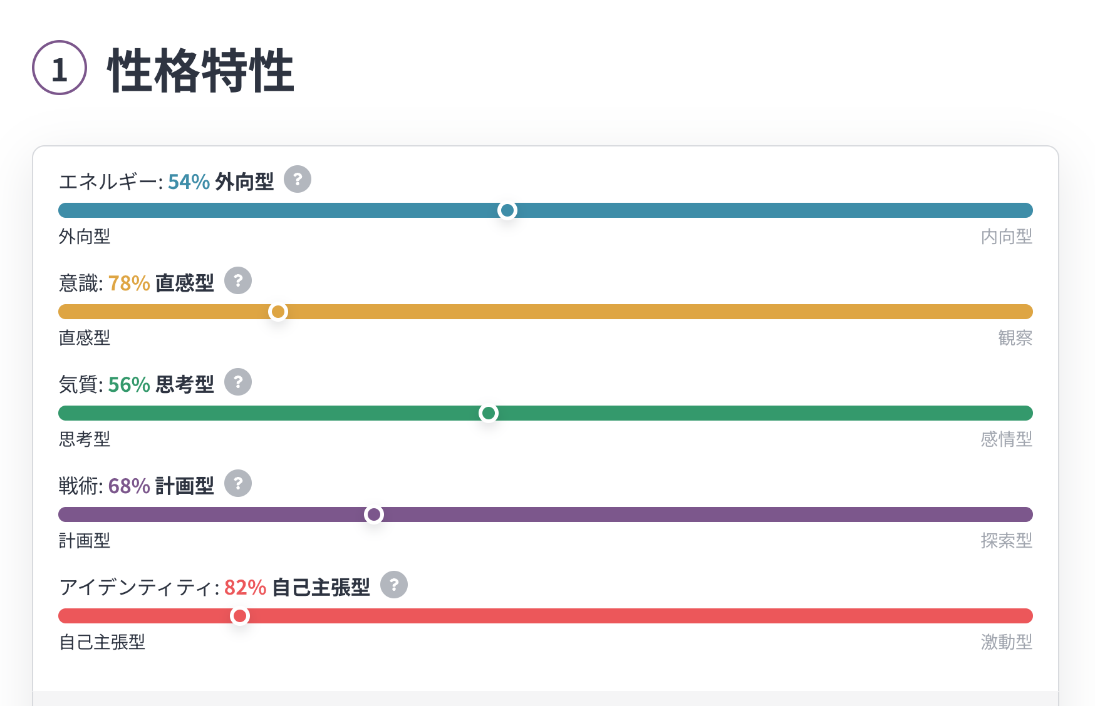Click the 自己主張型 label under the red bar
This screenshot has height=706, width=1095.
102,642
